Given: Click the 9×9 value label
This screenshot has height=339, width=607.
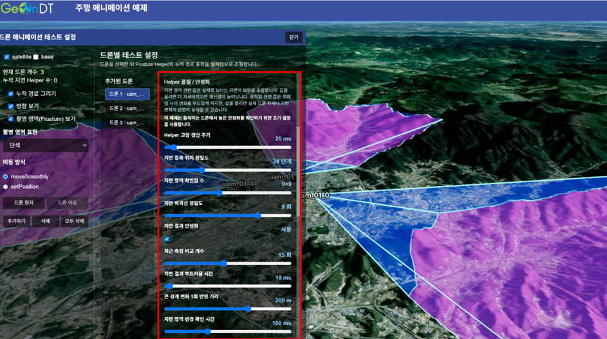Looking at the screenshot, I should pos(286,184).
